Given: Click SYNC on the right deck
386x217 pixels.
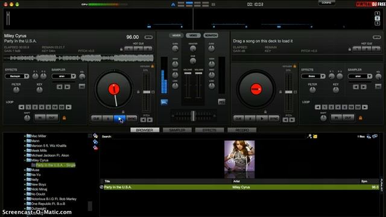Looking at the screenshot, I should click(274, 119).
